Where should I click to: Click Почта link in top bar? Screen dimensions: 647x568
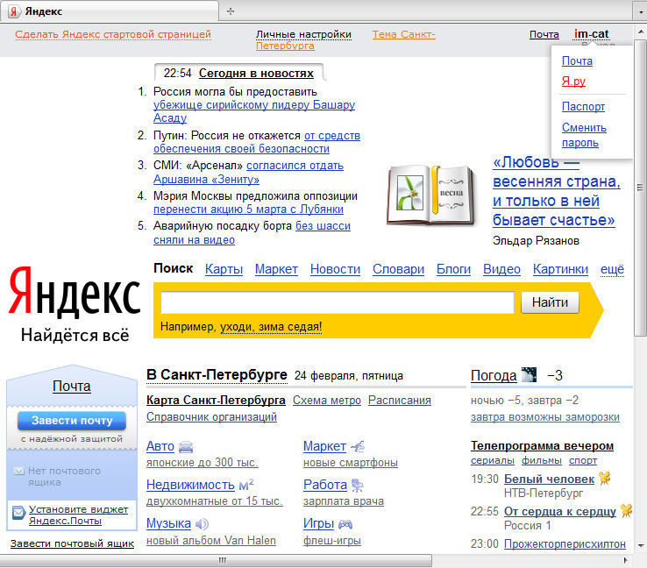(x=544, y=34)
